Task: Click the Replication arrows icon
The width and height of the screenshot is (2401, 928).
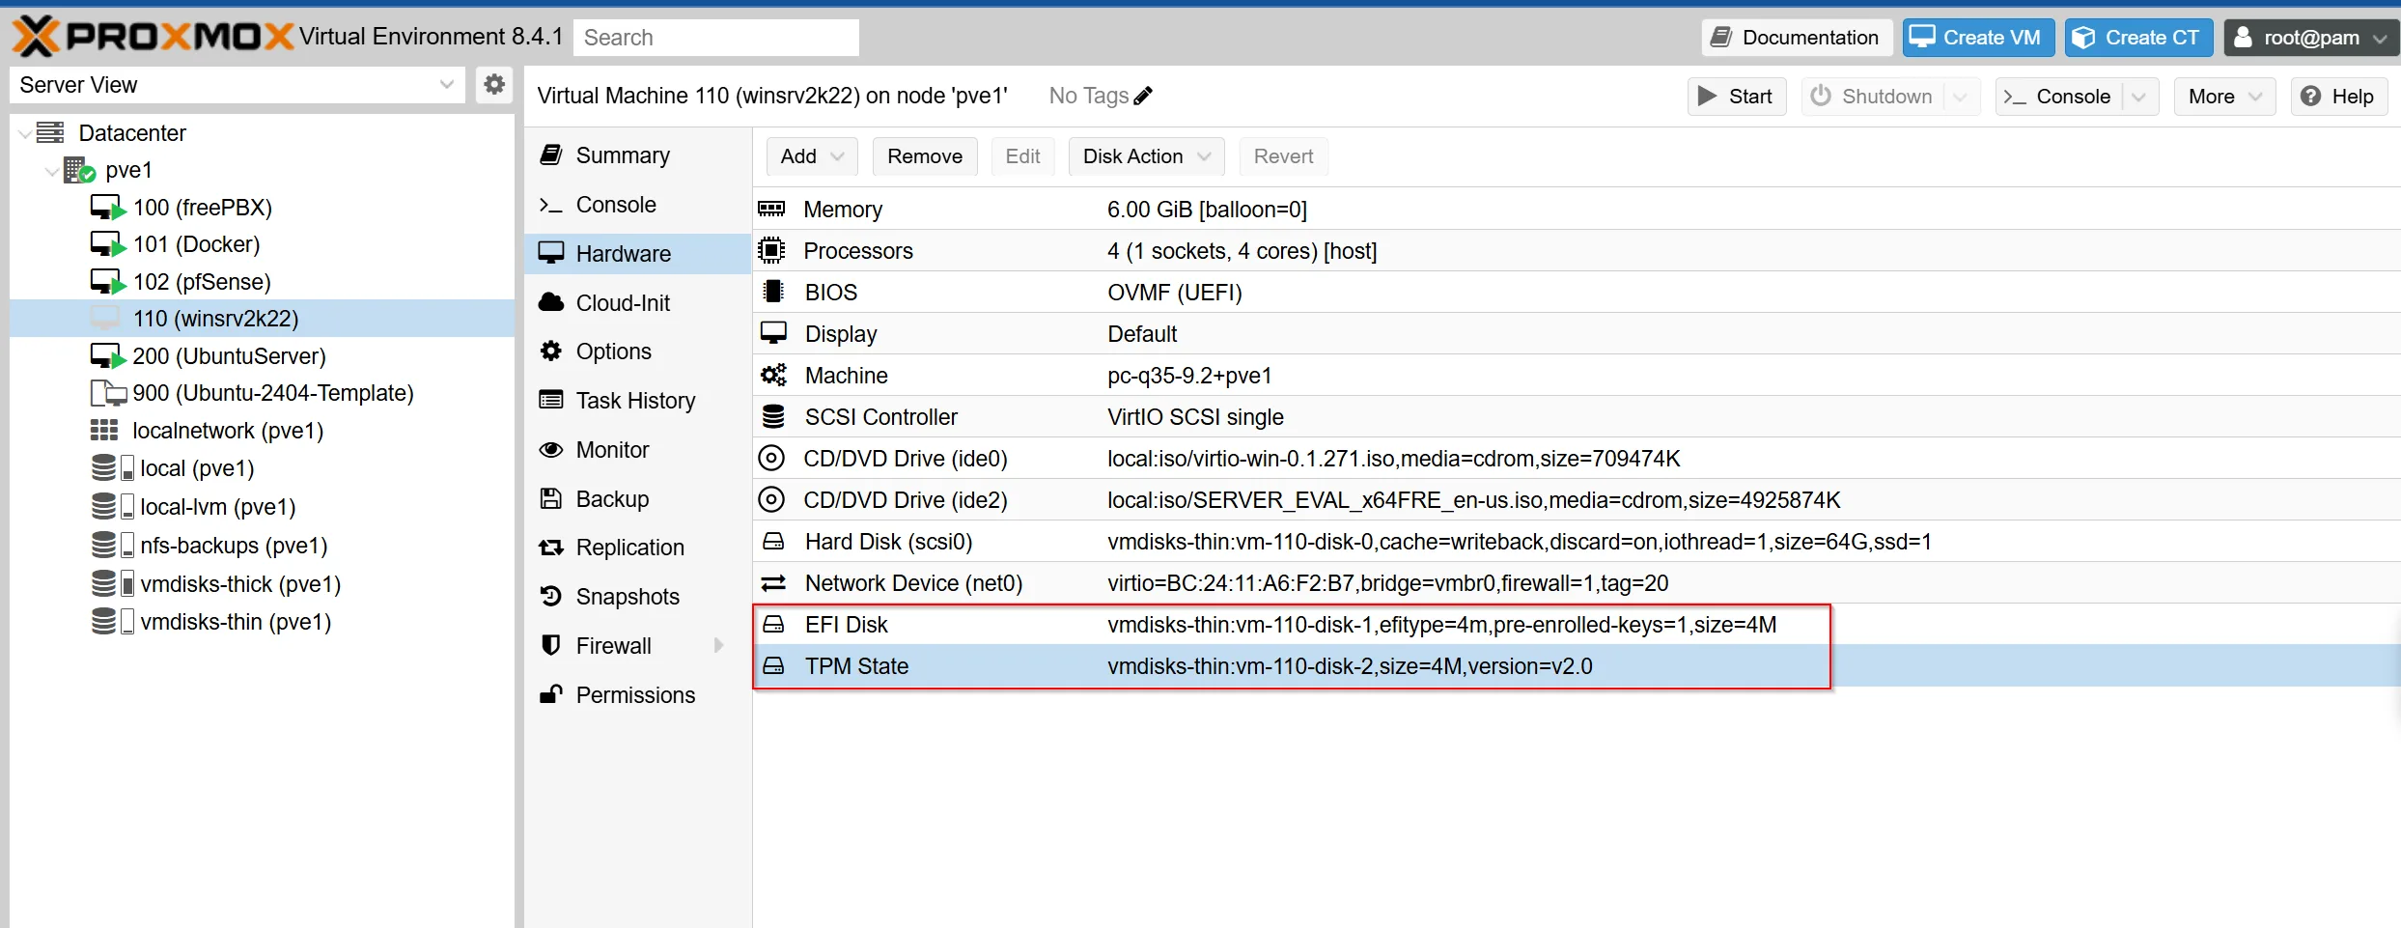Action: tap(551, 548)
